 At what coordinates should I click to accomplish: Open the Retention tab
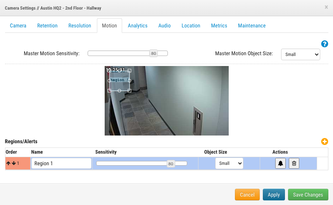coord(47,26)
